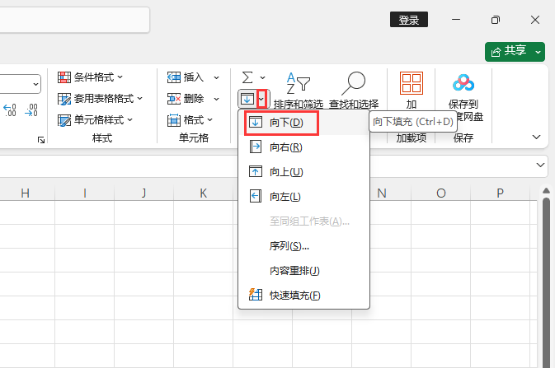Click the decrease decimal icon
This screenshot has width=555, height=368.
point(31,110)
